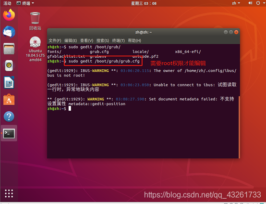Open the power system menu icon
Viewport: 266px width, 204px height.
click(258, 3)
